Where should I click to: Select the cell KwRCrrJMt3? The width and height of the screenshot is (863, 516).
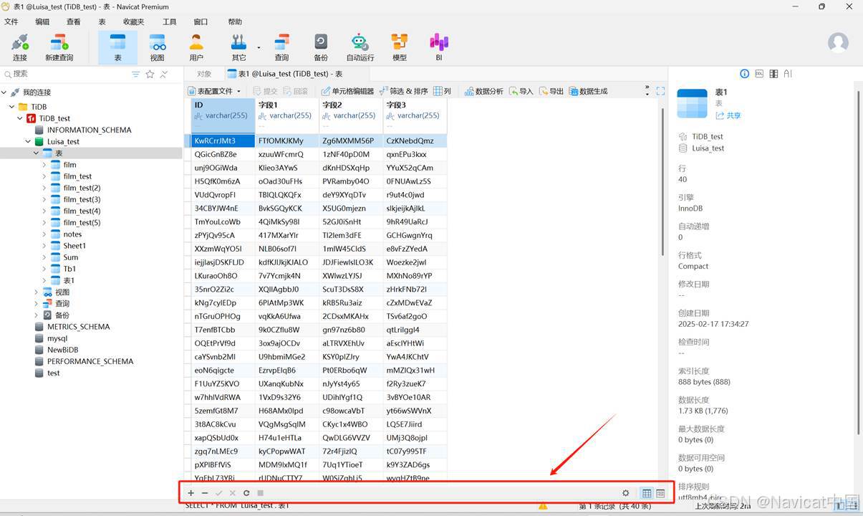[223, 141]
